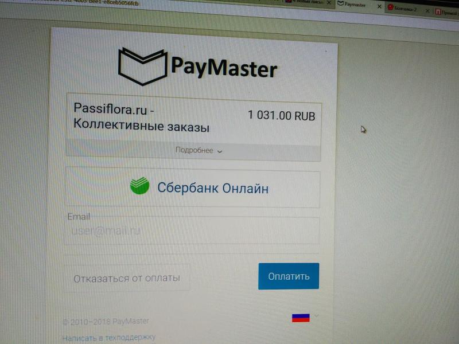Switch to the new messages mail tab
459x344 pixels.
[x=309, y=2]
